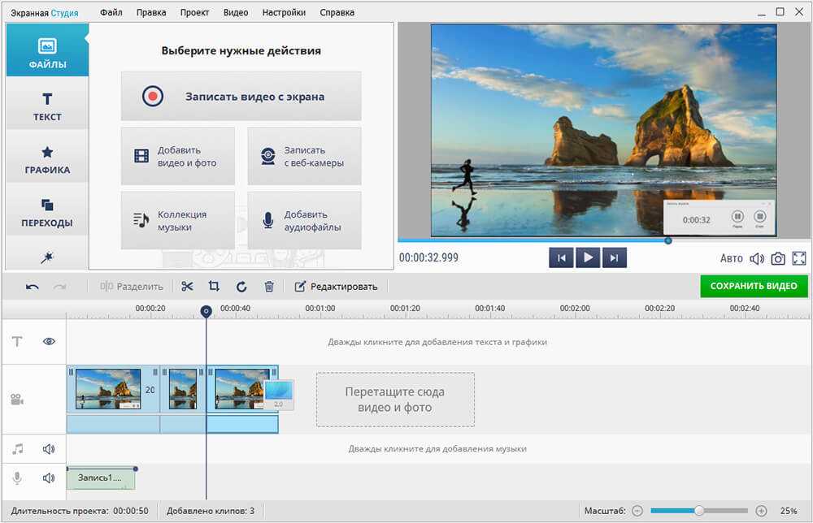Click the timeline zoom Масштаб slider
The image size is (813, 523).
(x=698, y=511)
